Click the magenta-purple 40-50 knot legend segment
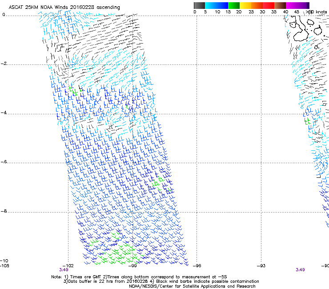This screenshot has height=289, width=329. [297, 5]
